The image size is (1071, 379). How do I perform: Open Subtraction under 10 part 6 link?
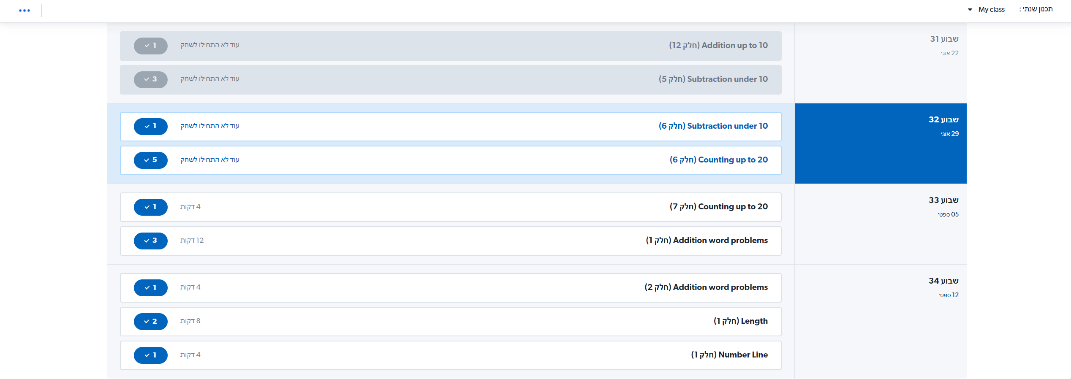pyautogui.click(x=713, y=126)
